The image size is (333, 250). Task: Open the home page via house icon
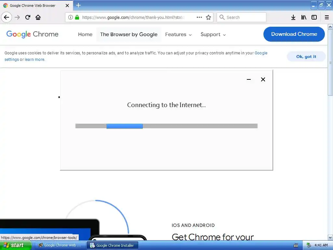38,17
